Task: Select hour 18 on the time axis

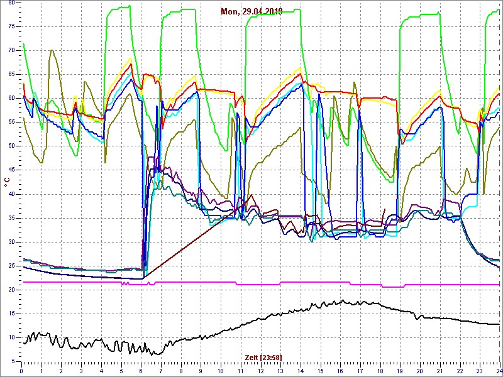Action: 380,371
